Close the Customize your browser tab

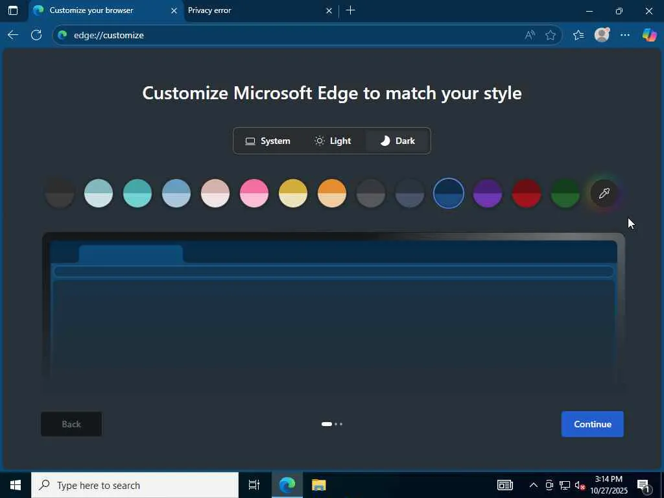point(174,10)
